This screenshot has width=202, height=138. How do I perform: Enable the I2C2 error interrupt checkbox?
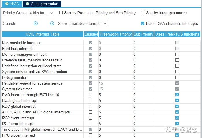point(91,124)
